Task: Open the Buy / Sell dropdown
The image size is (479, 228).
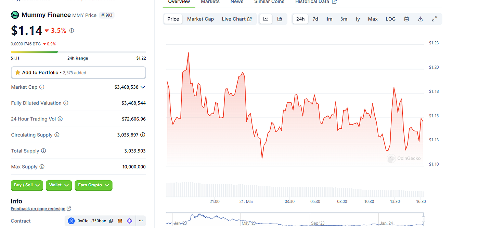Action: click(27, 185)
